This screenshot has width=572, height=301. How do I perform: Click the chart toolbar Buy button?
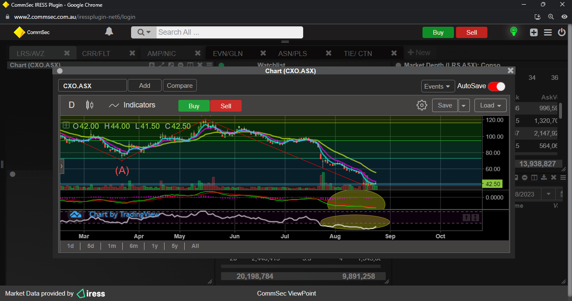tap(194, 106)
